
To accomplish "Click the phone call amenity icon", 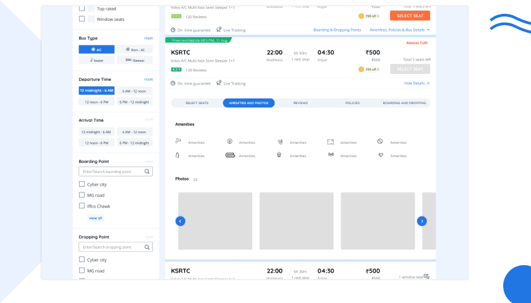I will [x=281, y=141].
